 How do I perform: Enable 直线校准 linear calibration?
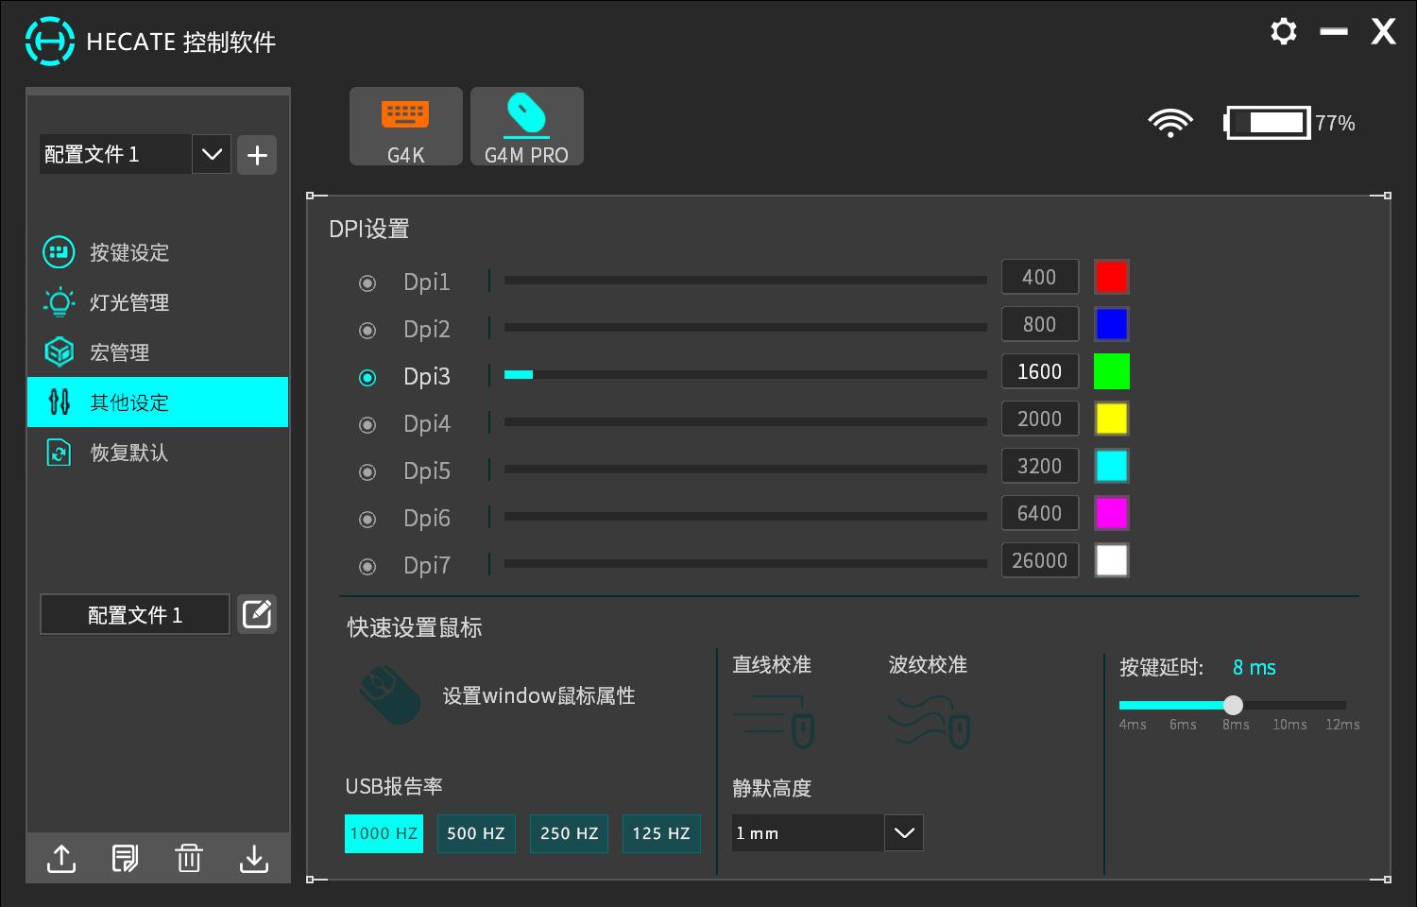coord(773,720)
